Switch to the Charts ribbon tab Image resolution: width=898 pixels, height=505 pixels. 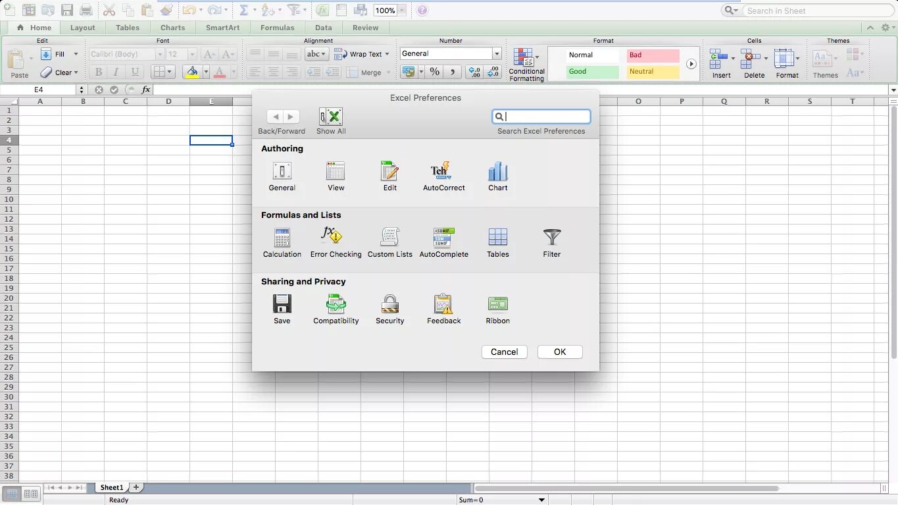pos(173,28)
